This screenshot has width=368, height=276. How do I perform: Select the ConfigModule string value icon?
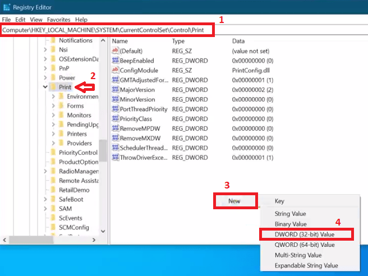tap(115, 70)
